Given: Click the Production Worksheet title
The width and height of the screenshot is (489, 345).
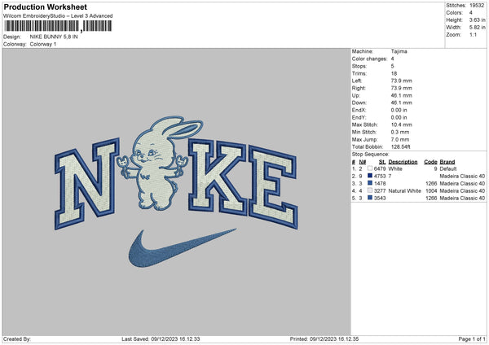Looking at the screenshot, I should tap(46, 7).
